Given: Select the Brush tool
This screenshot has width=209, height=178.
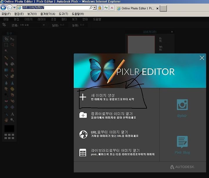Looking at the screenshot, I should pyautogui.click(x=12, y=58).
